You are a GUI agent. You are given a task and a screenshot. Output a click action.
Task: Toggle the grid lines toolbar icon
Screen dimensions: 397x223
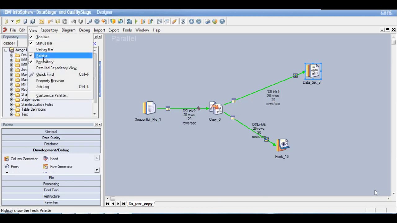pyautogui.click(x=159, y=21)
